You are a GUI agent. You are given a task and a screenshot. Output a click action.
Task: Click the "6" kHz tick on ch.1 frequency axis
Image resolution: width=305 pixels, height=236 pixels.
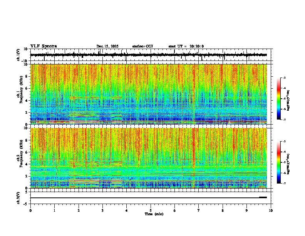[x=27, y=88]
